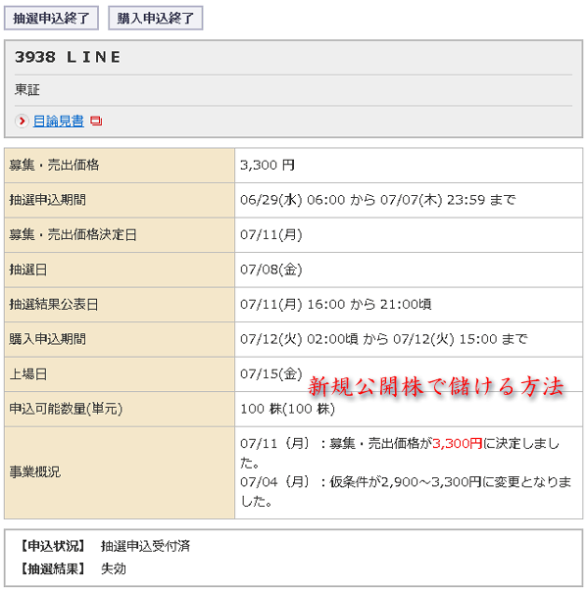Click the 購入申込期間 row label
This screenshot has height=590, width=588.
(47, 339)
